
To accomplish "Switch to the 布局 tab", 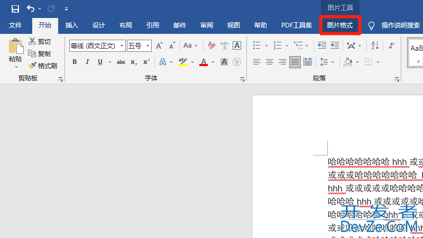I will click(126, 25).
